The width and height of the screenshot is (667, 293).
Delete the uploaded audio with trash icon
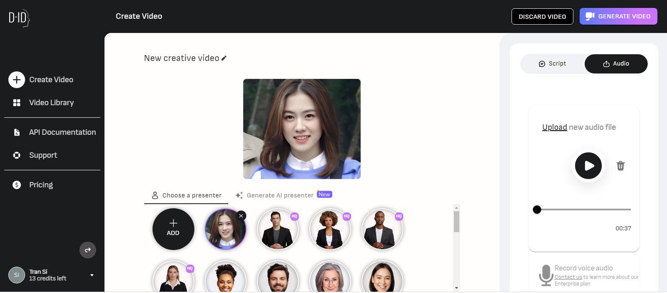[620, 166]
